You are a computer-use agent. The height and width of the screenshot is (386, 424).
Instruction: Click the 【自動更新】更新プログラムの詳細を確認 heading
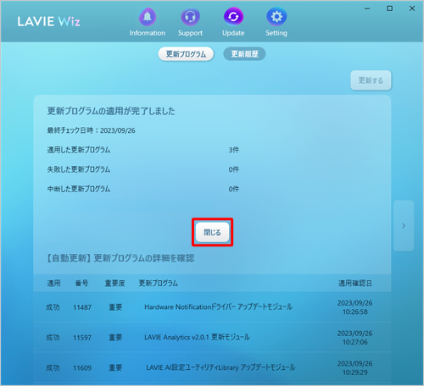pyautogui.click(x=120, y=258)
